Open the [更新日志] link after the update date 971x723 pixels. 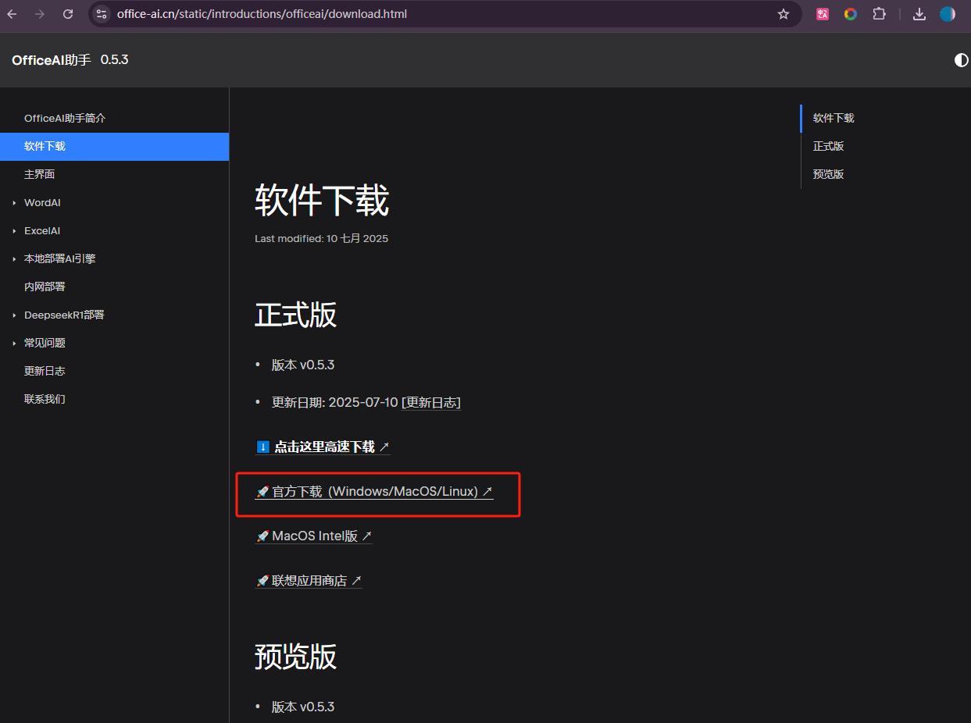pos(431,402)
